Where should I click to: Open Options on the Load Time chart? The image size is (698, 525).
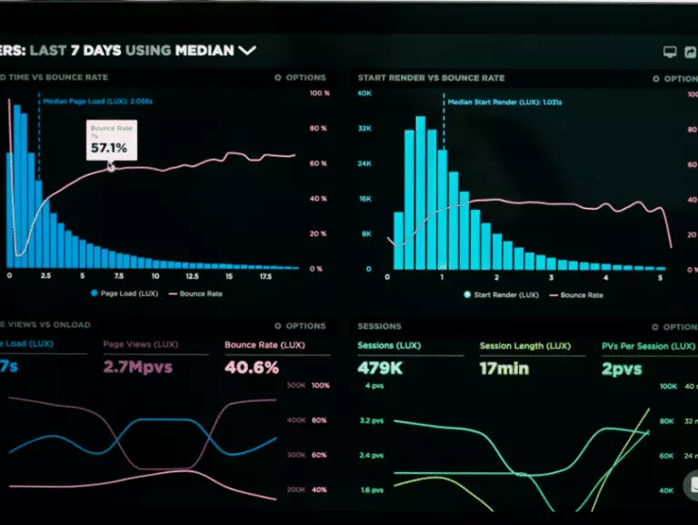tap(300, 78)
